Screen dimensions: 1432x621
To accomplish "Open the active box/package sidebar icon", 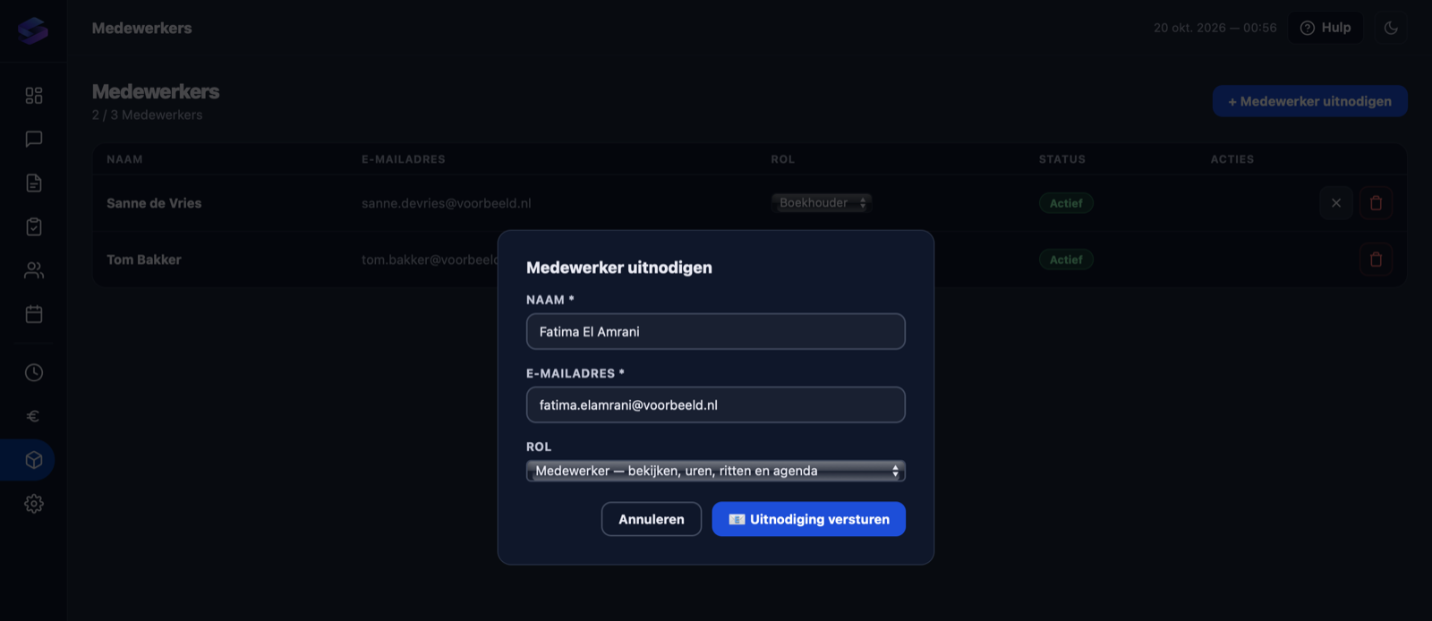I will coord(34,460).
